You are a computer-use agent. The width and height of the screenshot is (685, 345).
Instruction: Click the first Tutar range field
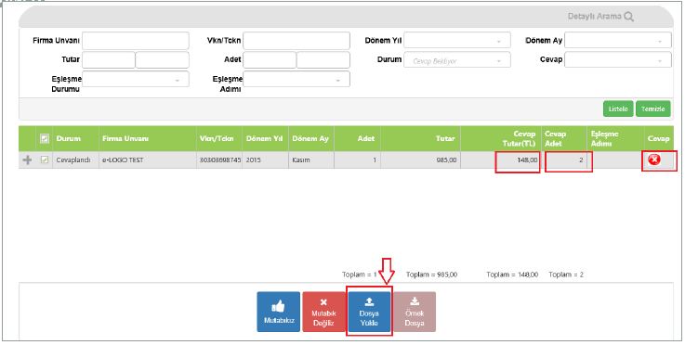coord(109,60)
